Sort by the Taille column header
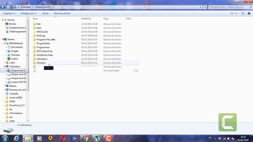 coord(128,19)
